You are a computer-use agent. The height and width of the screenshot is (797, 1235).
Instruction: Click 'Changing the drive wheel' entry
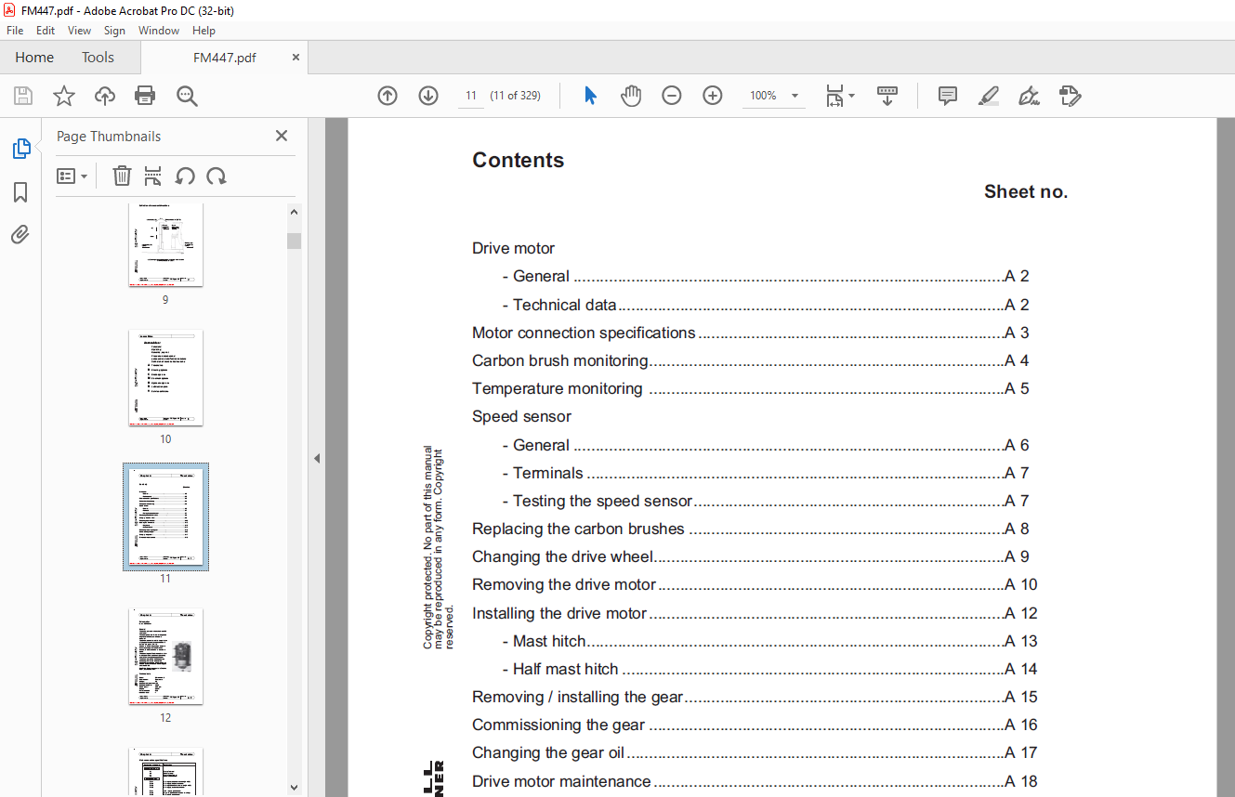(563, 556)
